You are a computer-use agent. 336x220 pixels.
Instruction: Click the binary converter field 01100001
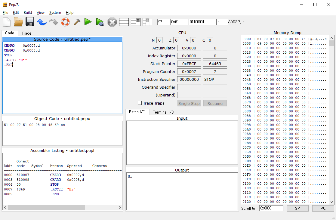pyautogui.click(x=202, y=22)
